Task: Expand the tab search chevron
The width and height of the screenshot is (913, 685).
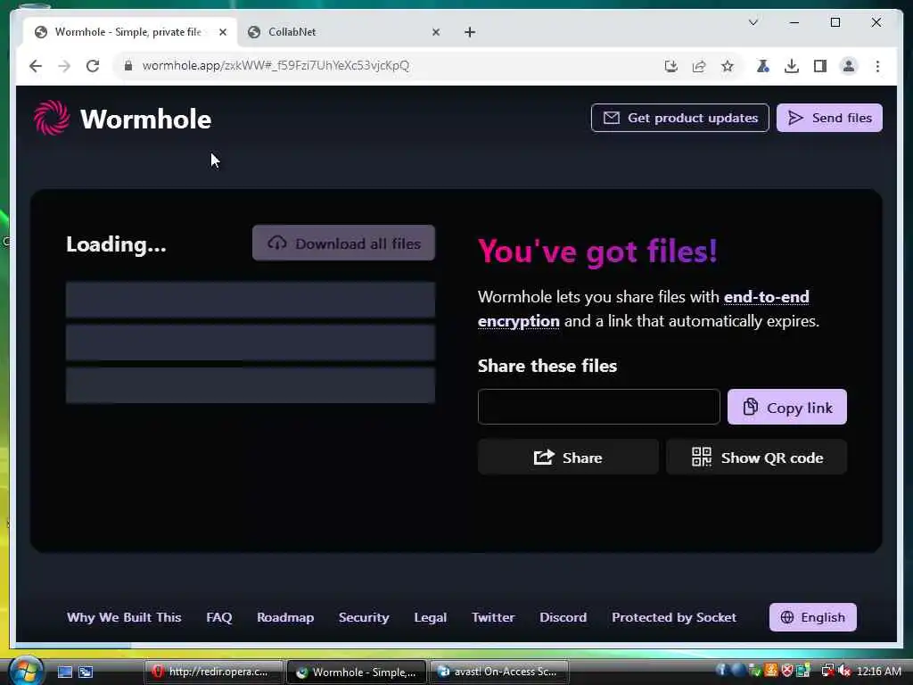Action: tap(753, 22)
